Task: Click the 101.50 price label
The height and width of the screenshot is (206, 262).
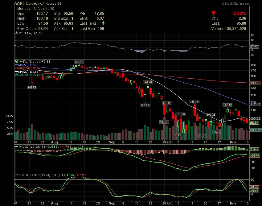Action: click(x=180, y=114)
